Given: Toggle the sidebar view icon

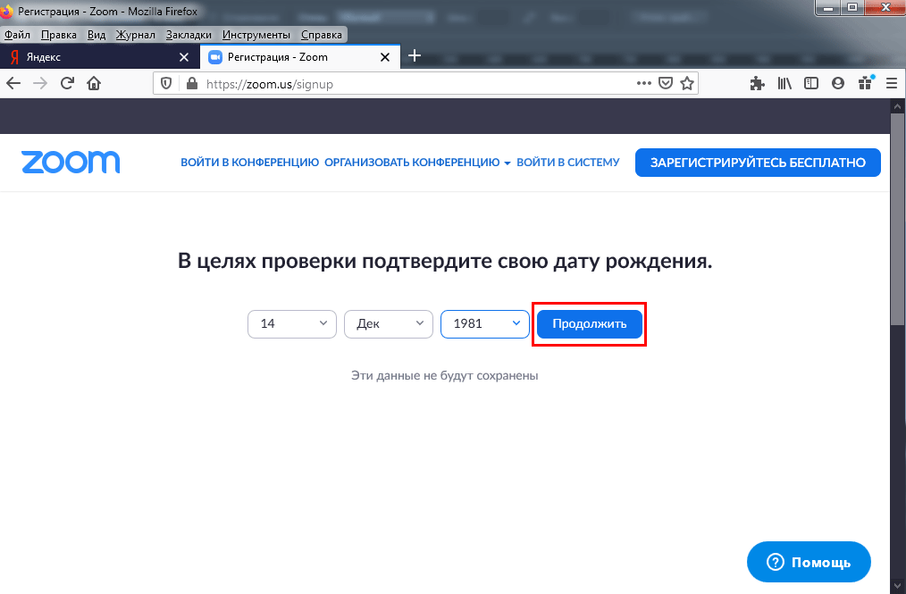Looking at the screenshot, I should (811, 82).
